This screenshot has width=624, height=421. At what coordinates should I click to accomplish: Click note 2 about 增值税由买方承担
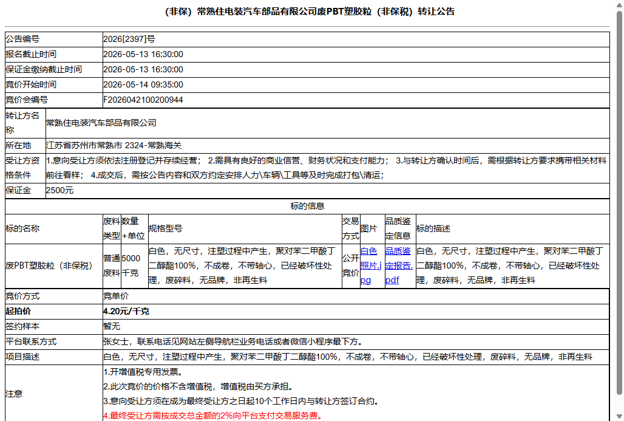tap(198, 386)
